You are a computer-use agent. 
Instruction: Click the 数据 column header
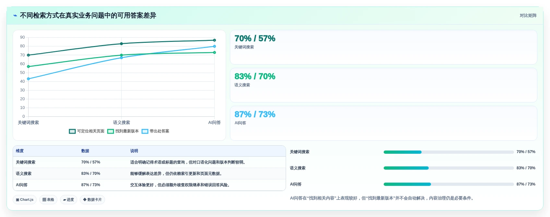[85, 151]
